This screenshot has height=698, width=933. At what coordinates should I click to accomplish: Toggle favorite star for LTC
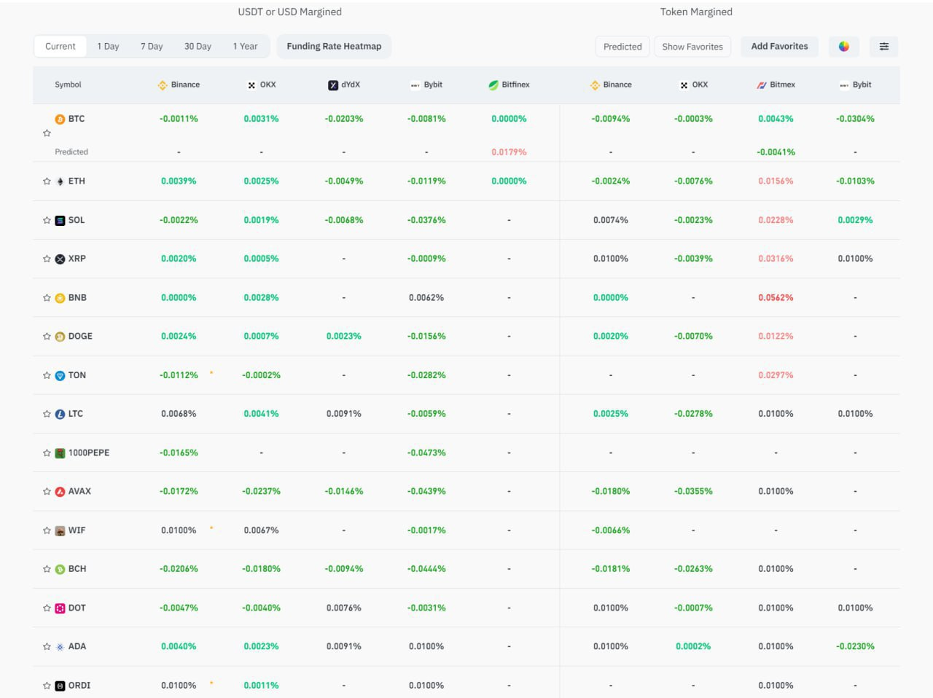click(47, 414)
